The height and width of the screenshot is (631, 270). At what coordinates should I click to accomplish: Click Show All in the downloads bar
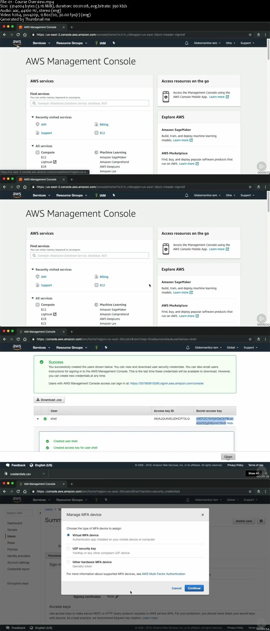(253, 473)
